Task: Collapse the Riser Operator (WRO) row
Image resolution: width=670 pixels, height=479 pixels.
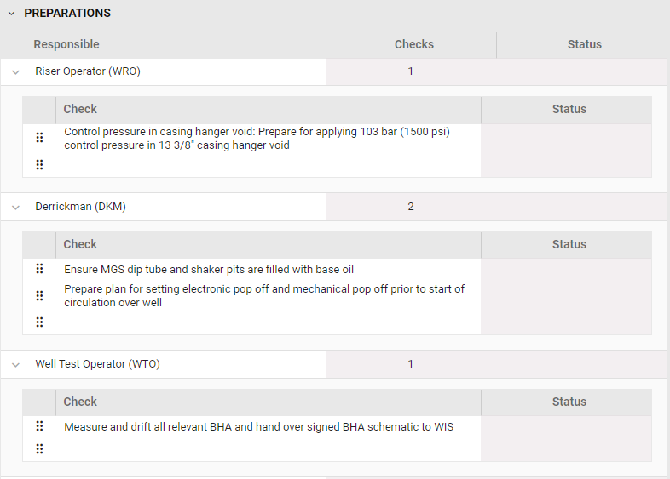Action: (15, 72)
